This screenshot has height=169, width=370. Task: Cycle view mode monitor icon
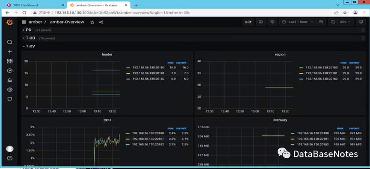(x=360, y=22)
